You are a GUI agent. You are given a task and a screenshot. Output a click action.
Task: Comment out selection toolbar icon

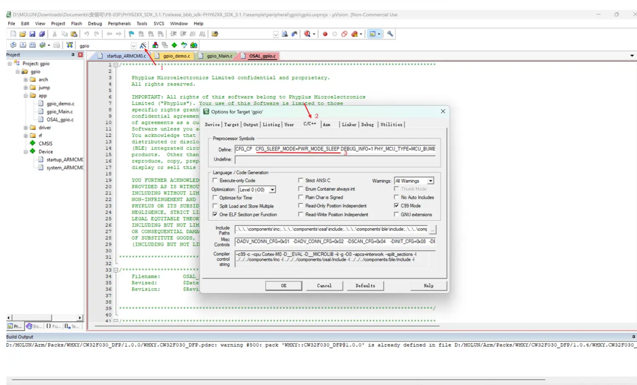193,34
